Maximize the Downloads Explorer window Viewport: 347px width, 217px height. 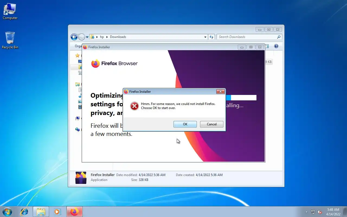click(x=269, y=30)
